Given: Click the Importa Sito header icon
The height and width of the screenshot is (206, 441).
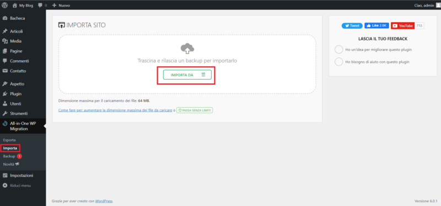Looking at the screenshot, I should pyautogui.click(x=61, y=25).
